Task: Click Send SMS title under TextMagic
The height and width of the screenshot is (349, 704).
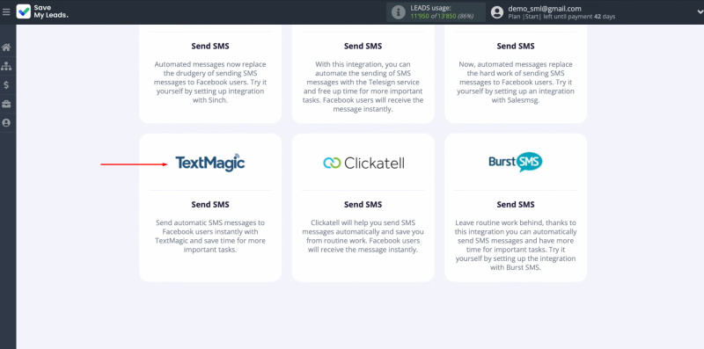Action: click(210, 205)
